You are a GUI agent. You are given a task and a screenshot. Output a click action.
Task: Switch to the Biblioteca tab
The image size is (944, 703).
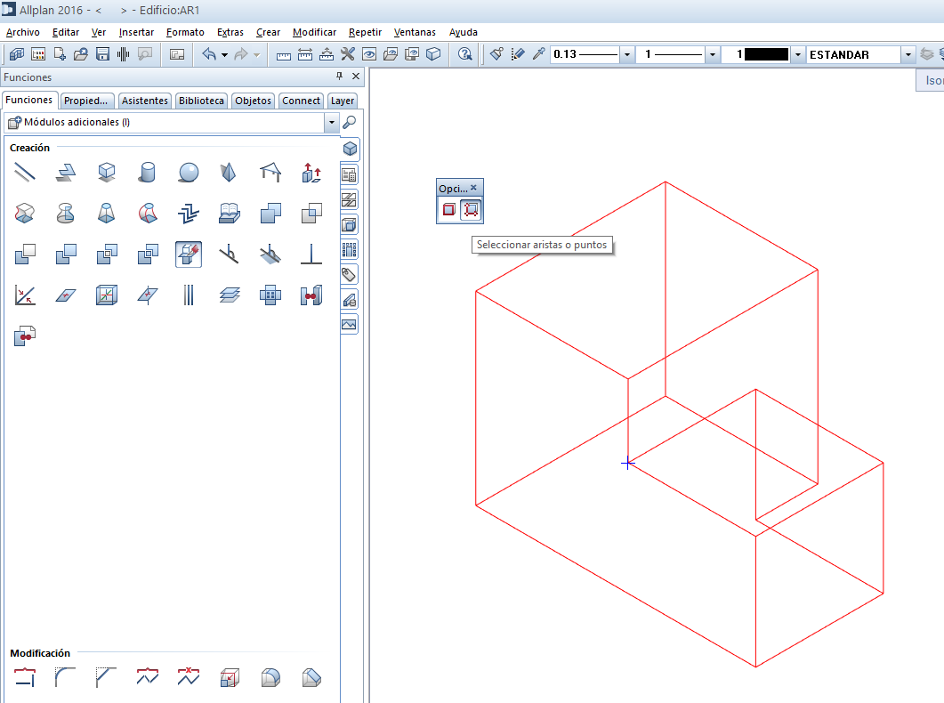tap(201, 101)
